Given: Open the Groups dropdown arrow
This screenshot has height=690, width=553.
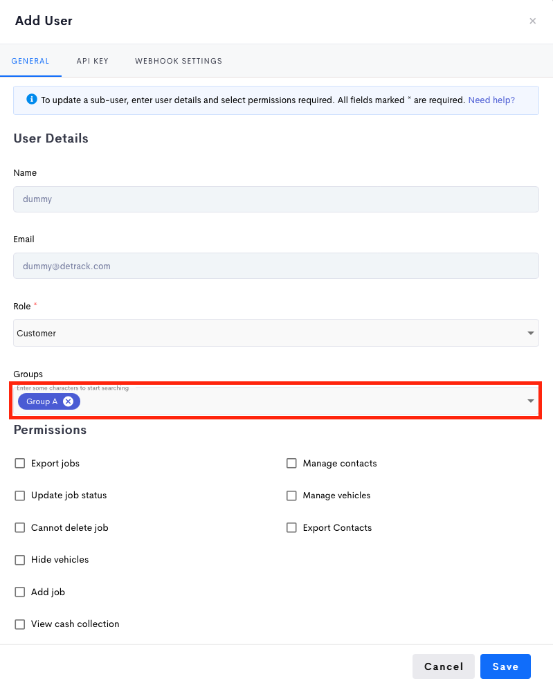Looking at the screenshot, I should point(531,401).
